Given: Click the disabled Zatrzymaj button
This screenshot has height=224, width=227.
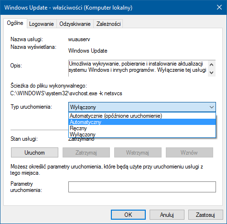Looking at the screenshot, I should pyautogui.click(x=86, y=153).
